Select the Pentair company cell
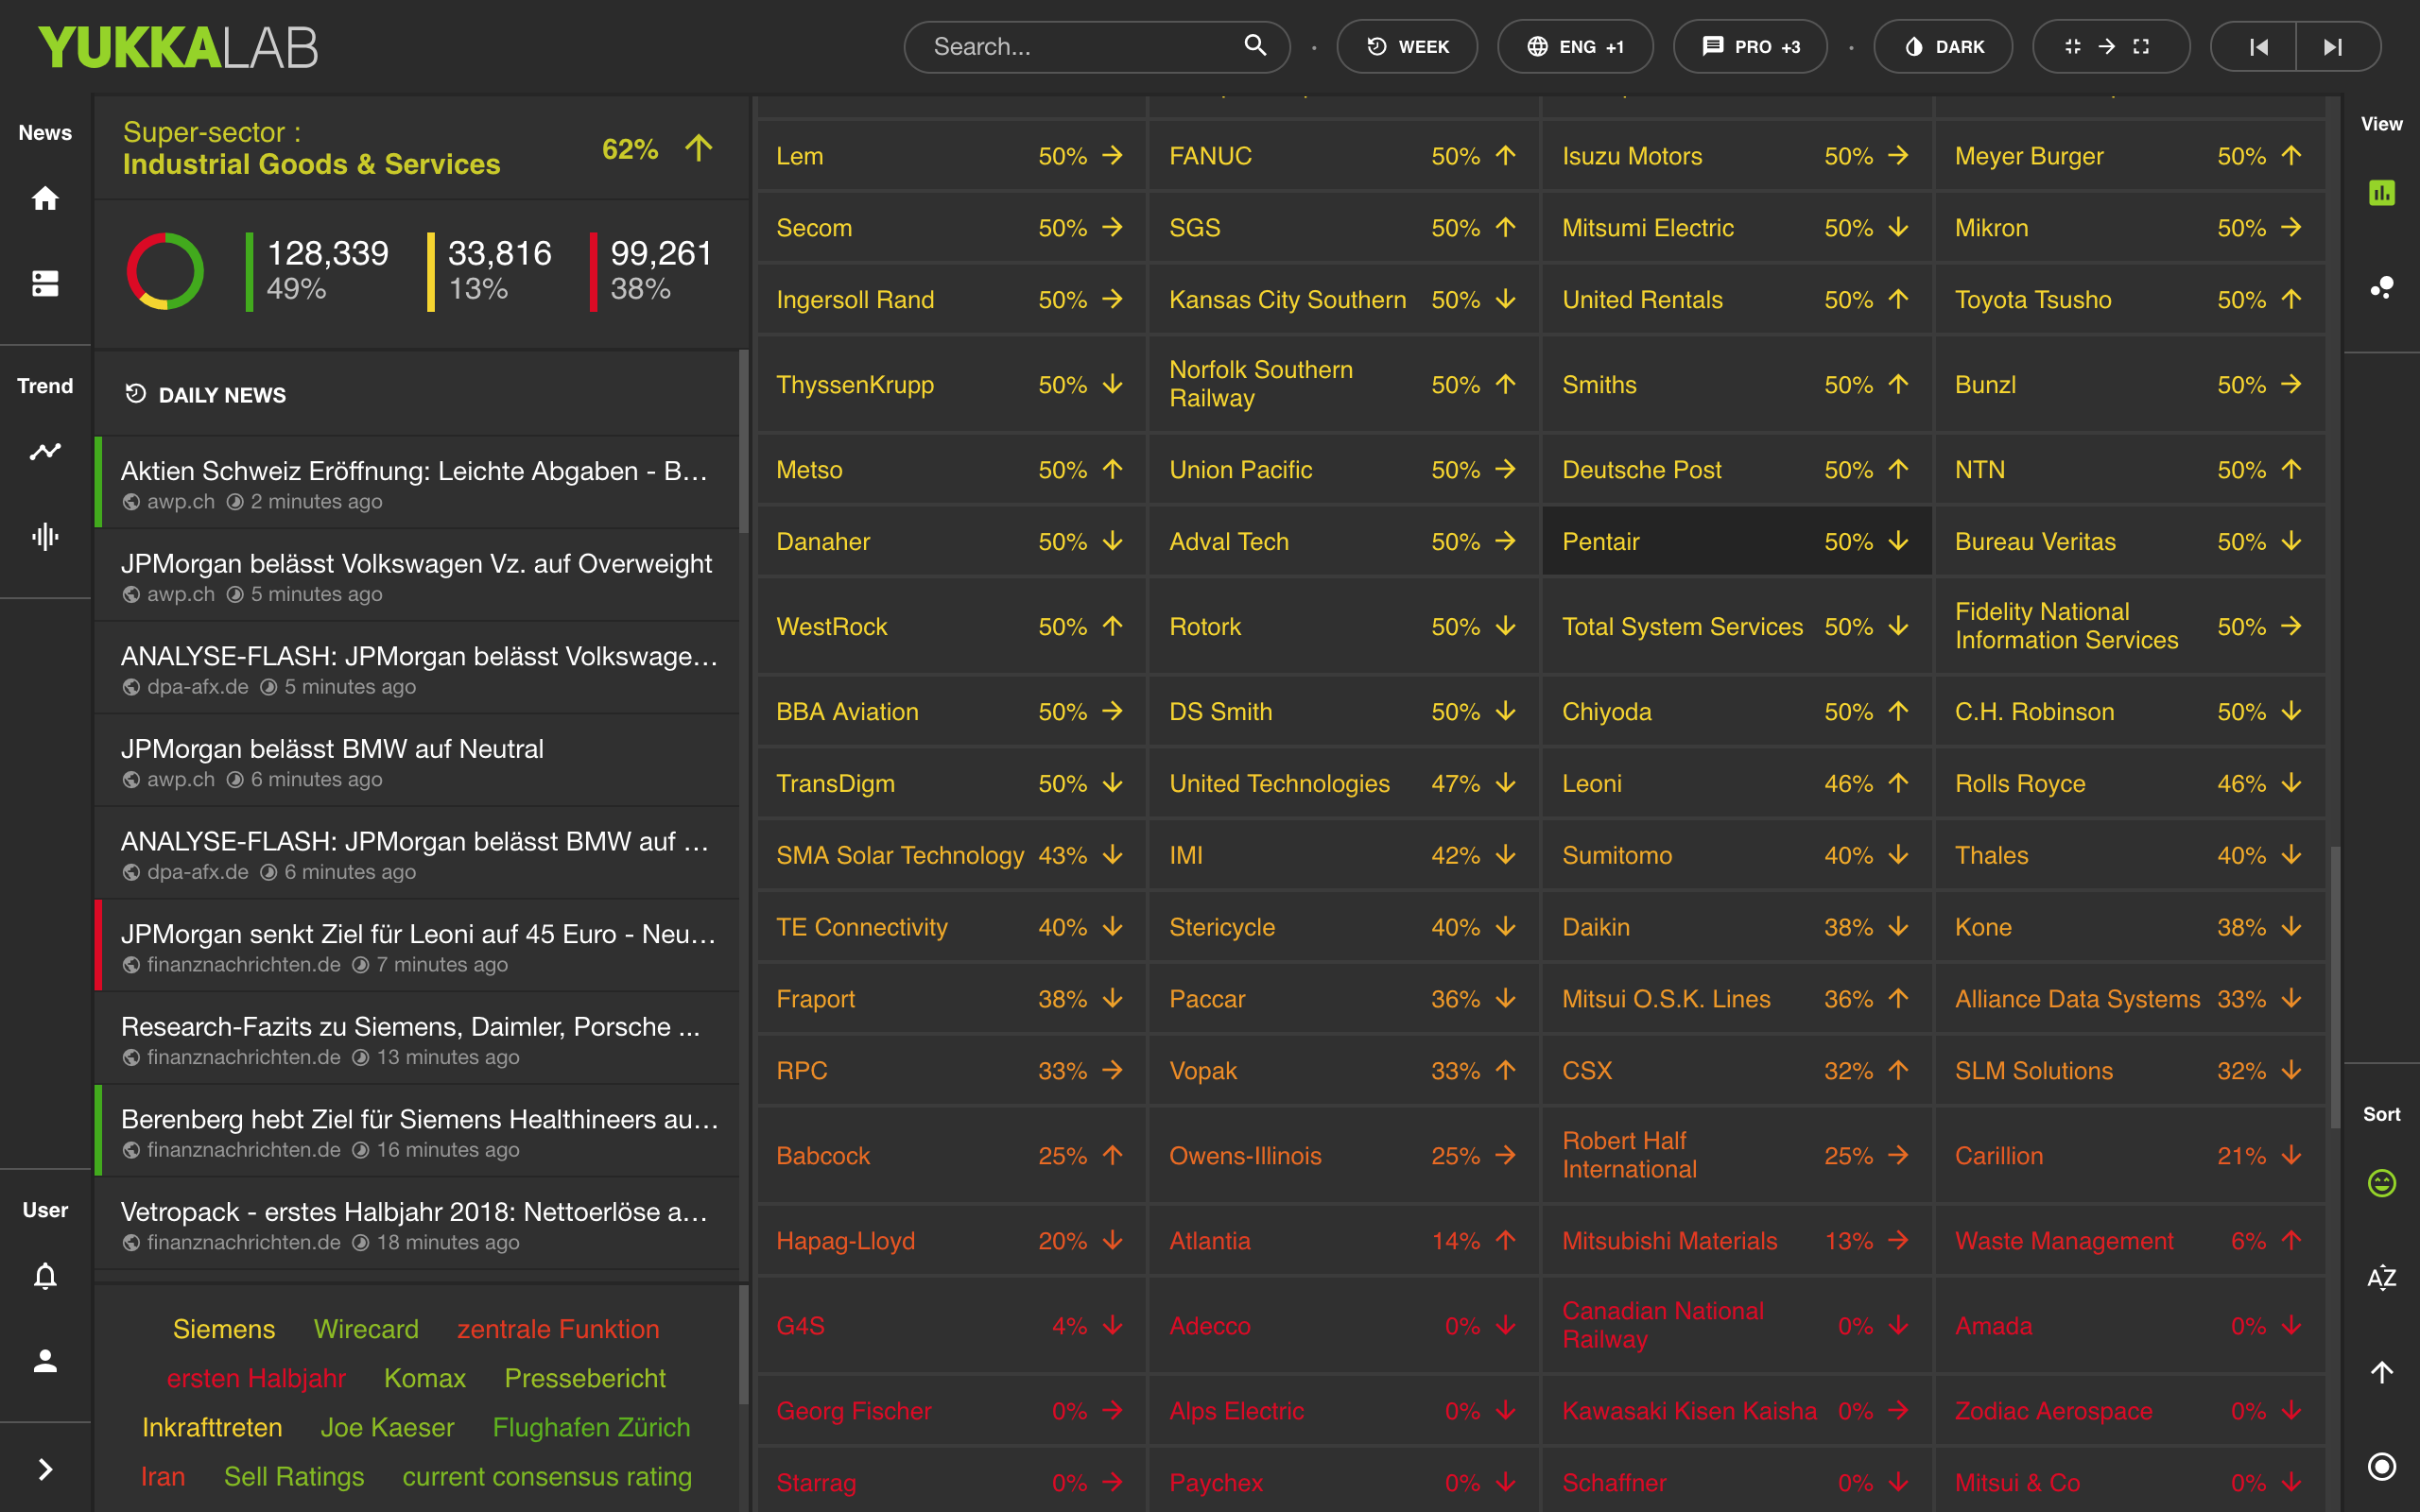The image size is (2420, 1512). pyautogui.click(x=1736, y=541)
